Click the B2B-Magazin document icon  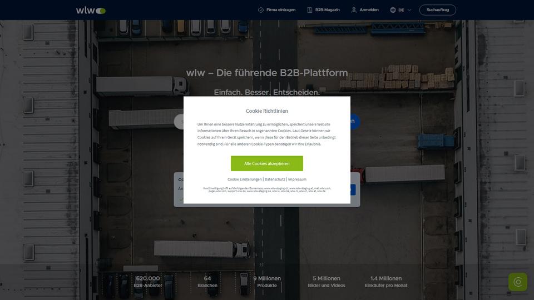(x=310, y=10)
